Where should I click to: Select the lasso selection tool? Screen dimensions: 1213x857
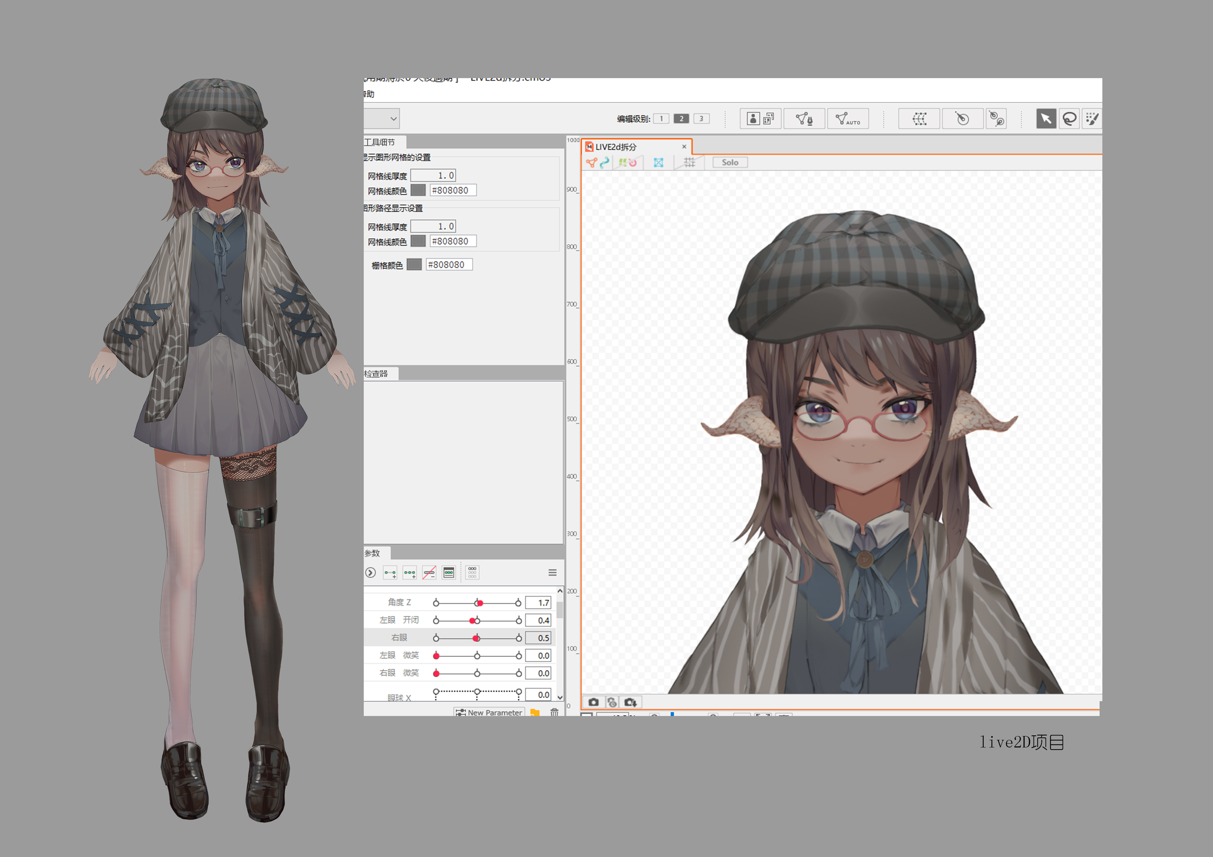pos(1069,119)
